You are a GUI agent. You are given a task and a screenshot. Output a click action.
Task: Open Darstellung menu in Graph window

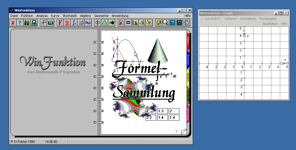[x=248, y=19]
